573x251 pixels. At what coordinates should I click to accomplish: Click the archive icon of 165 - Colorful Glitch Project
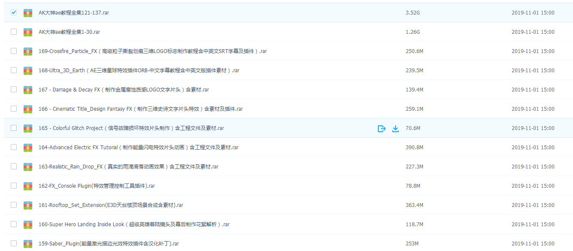pyautogui.click(x=28, y=128)
